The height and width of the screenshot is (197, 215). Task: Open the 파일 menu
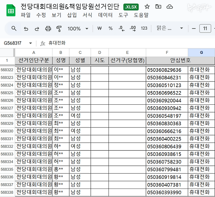[x=25, y=15]
